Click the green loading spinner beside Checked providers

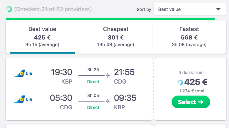[x=9, y=9]
